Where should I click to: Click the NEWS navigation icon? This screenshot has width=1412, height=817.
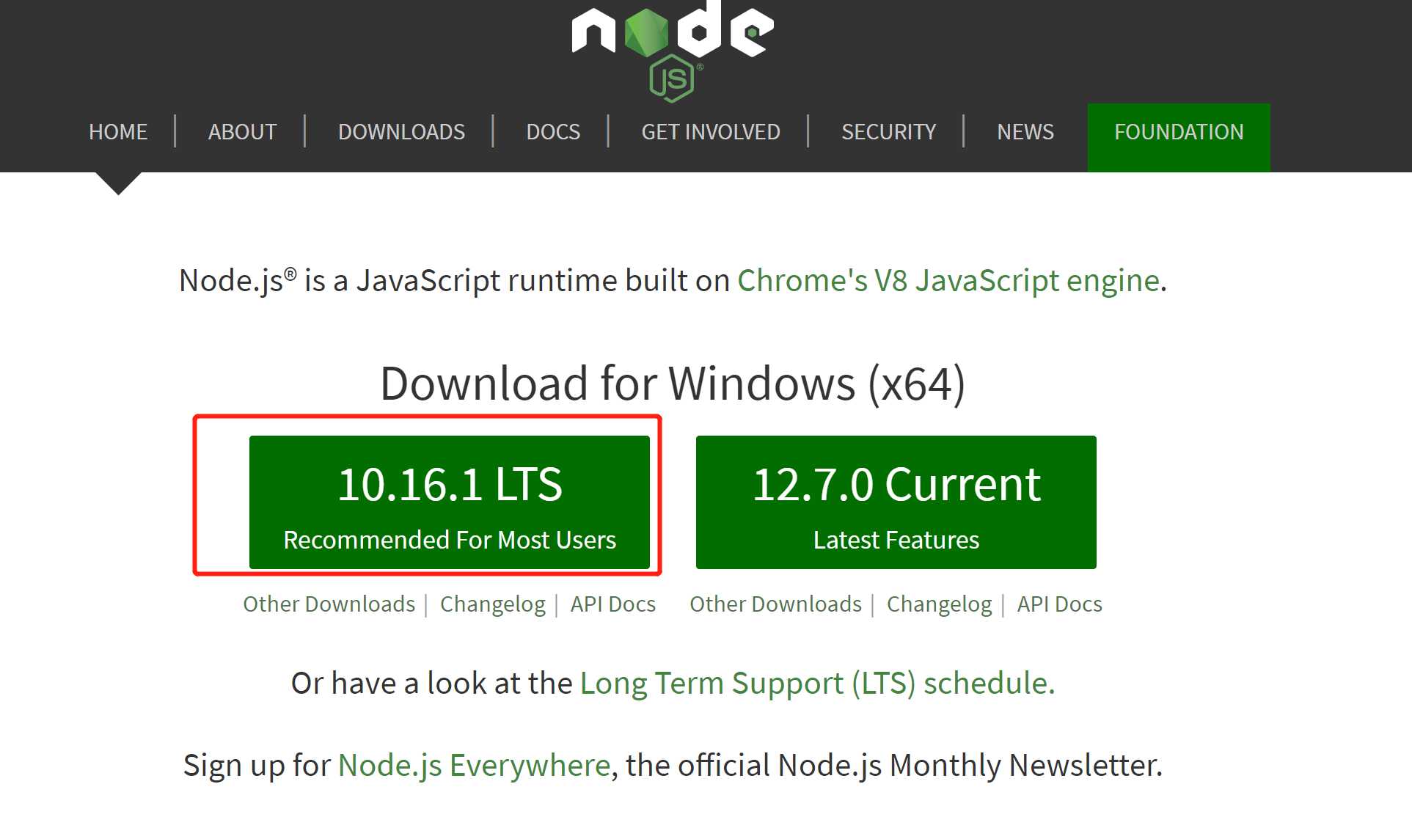tap(1026, 131)
